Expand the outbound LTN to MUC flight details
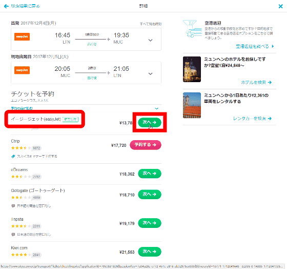287x269 pixels. [x=150, y=40]
